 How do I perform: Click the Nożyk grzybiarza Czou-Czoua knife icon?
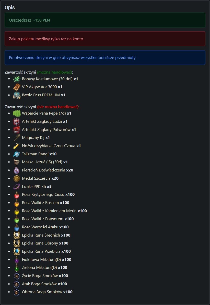point(17,146)
